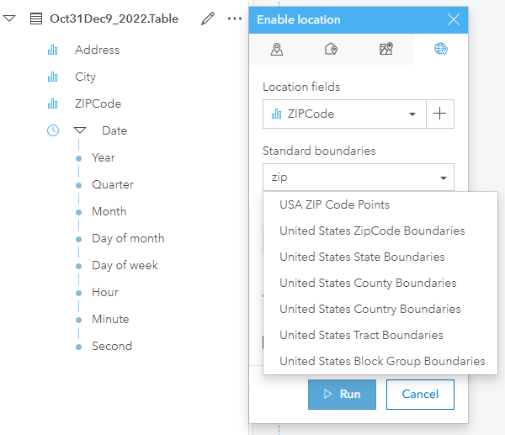Click the City field type icon
The image size is (505, 435).
[x=53, y=77]
